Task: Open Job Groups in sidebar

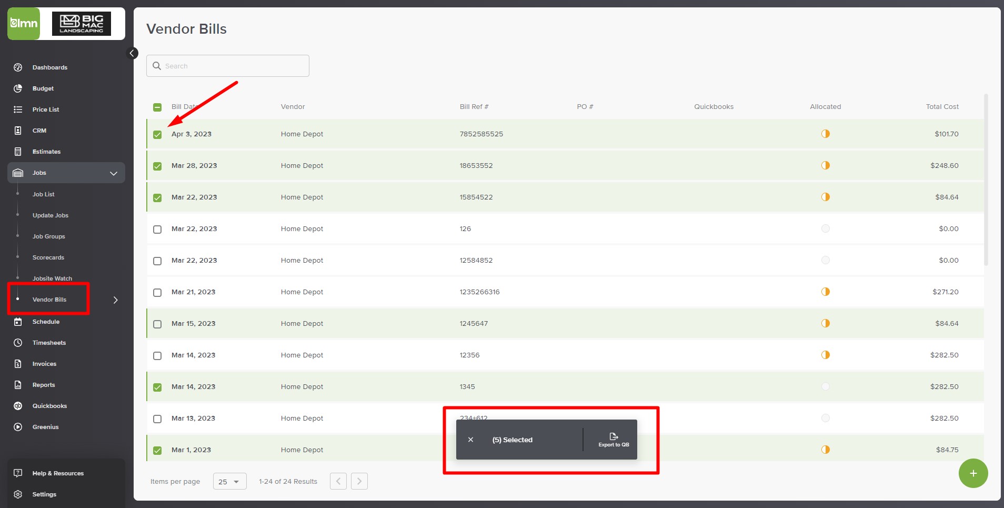Action: coord(49,236)
